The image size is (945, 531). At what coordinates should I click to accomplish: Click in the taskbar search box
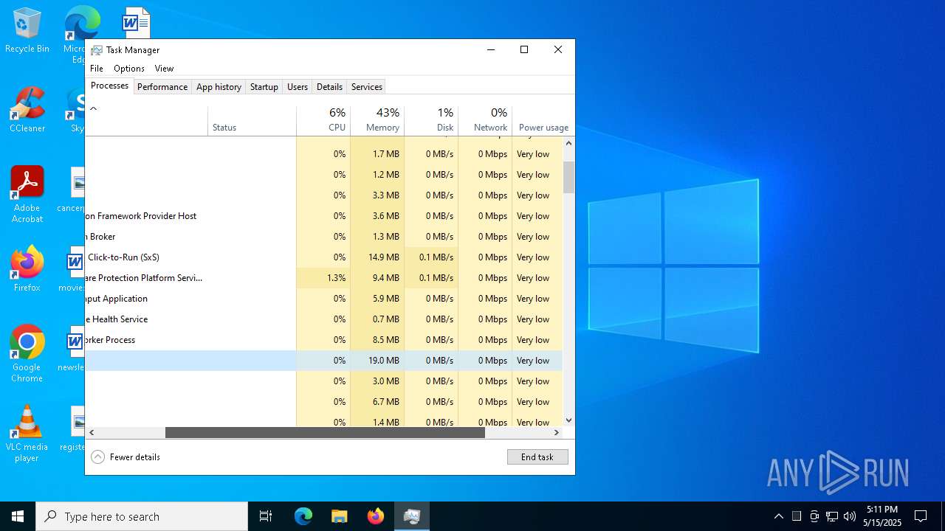click(142, 516)
